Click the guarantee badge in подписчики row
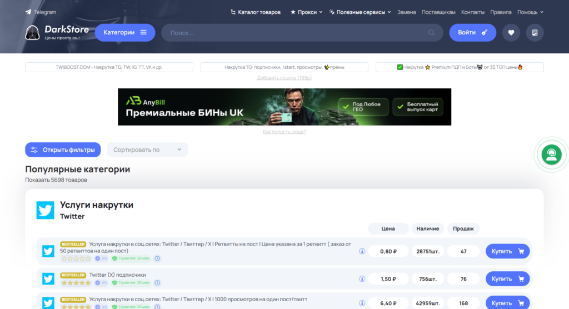Screen dimensions: 569x309 click(131, 283)
